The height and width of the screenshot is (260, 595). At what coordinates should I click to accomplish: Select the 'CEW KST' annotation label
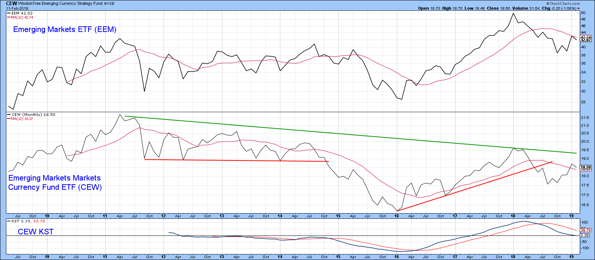point(36,232)
